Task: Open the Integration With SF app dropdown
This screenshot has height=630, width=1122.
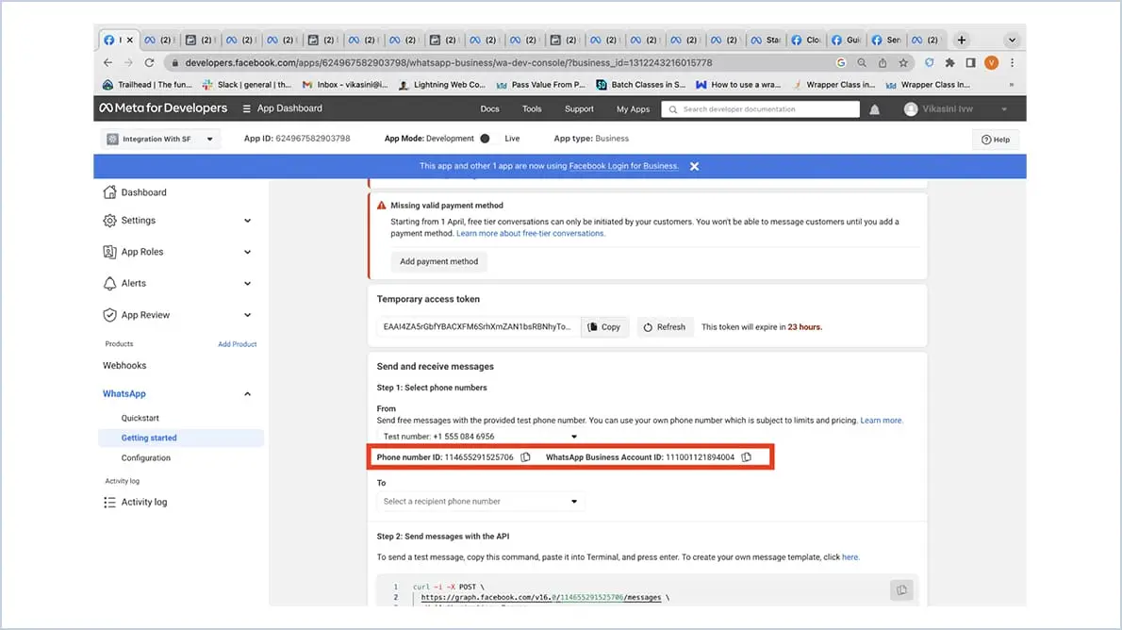Action: 160,139
